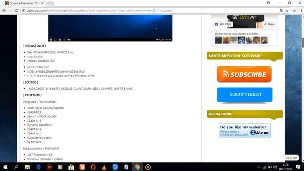Open the red circle recorder taskbar icon
Viewport: 304px width, 171px height.
148,167
